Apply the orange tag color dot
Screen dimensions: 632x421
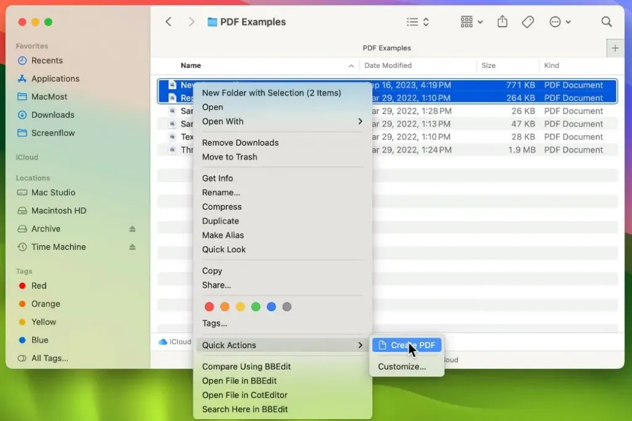pos(225,307)
